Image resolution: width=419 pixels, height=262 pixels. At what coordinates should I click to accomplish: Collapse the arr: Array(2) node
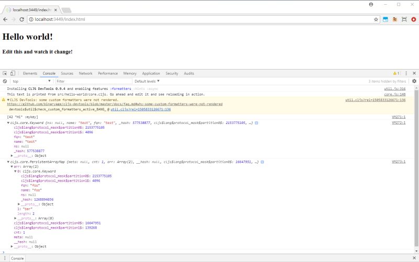click(x=12, y=167)
